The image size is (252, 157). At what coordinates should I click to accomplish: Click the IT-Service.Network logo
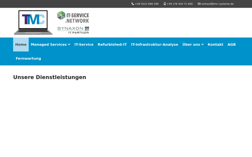click(x=73, y=17)
